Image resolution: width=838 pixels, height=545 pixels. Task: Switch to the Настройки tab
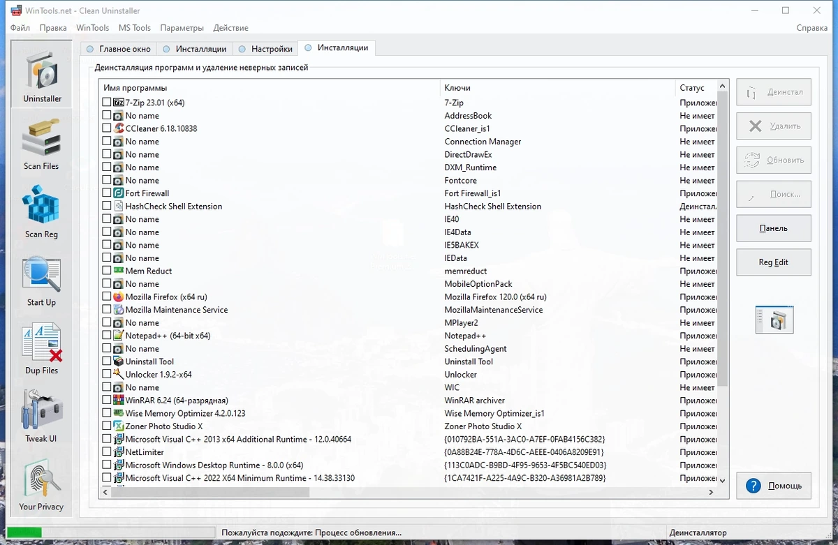(x=265, y=49)
